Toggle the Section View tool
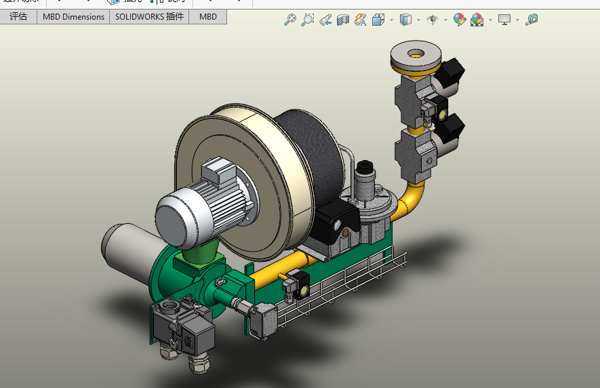This screenshot has height=388, width=600. tap(343, 20)
